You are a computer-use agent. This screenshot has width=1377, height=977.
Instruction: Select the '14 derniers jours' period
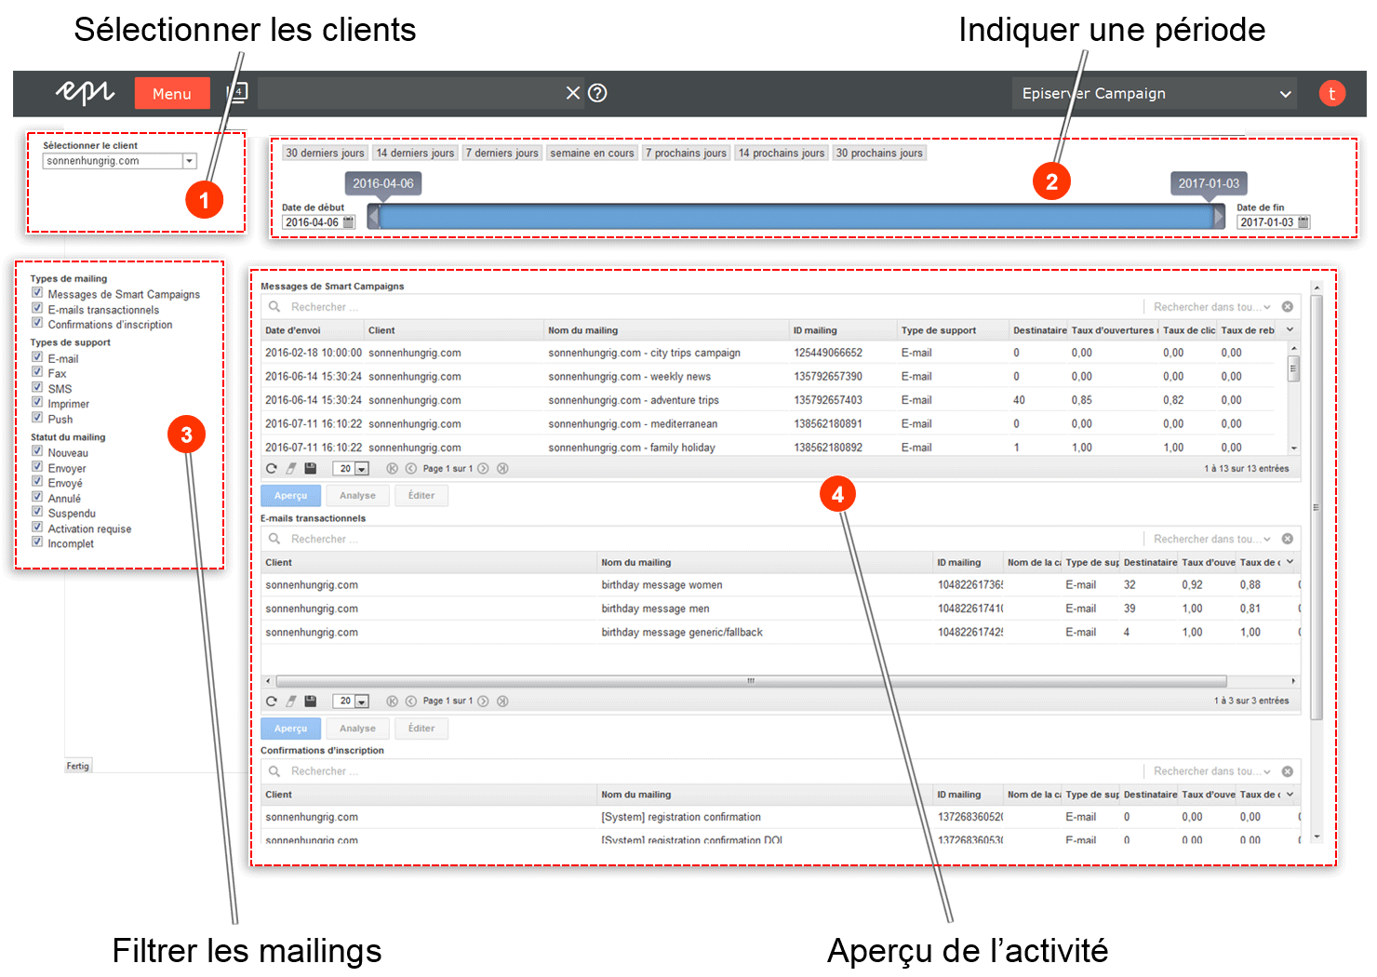[415, 154]
